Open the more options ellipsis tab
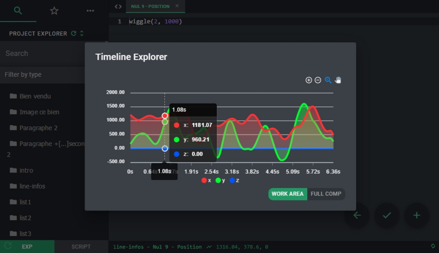The height and width of the screenshot is (253, 439). click(x=90, y=11)
